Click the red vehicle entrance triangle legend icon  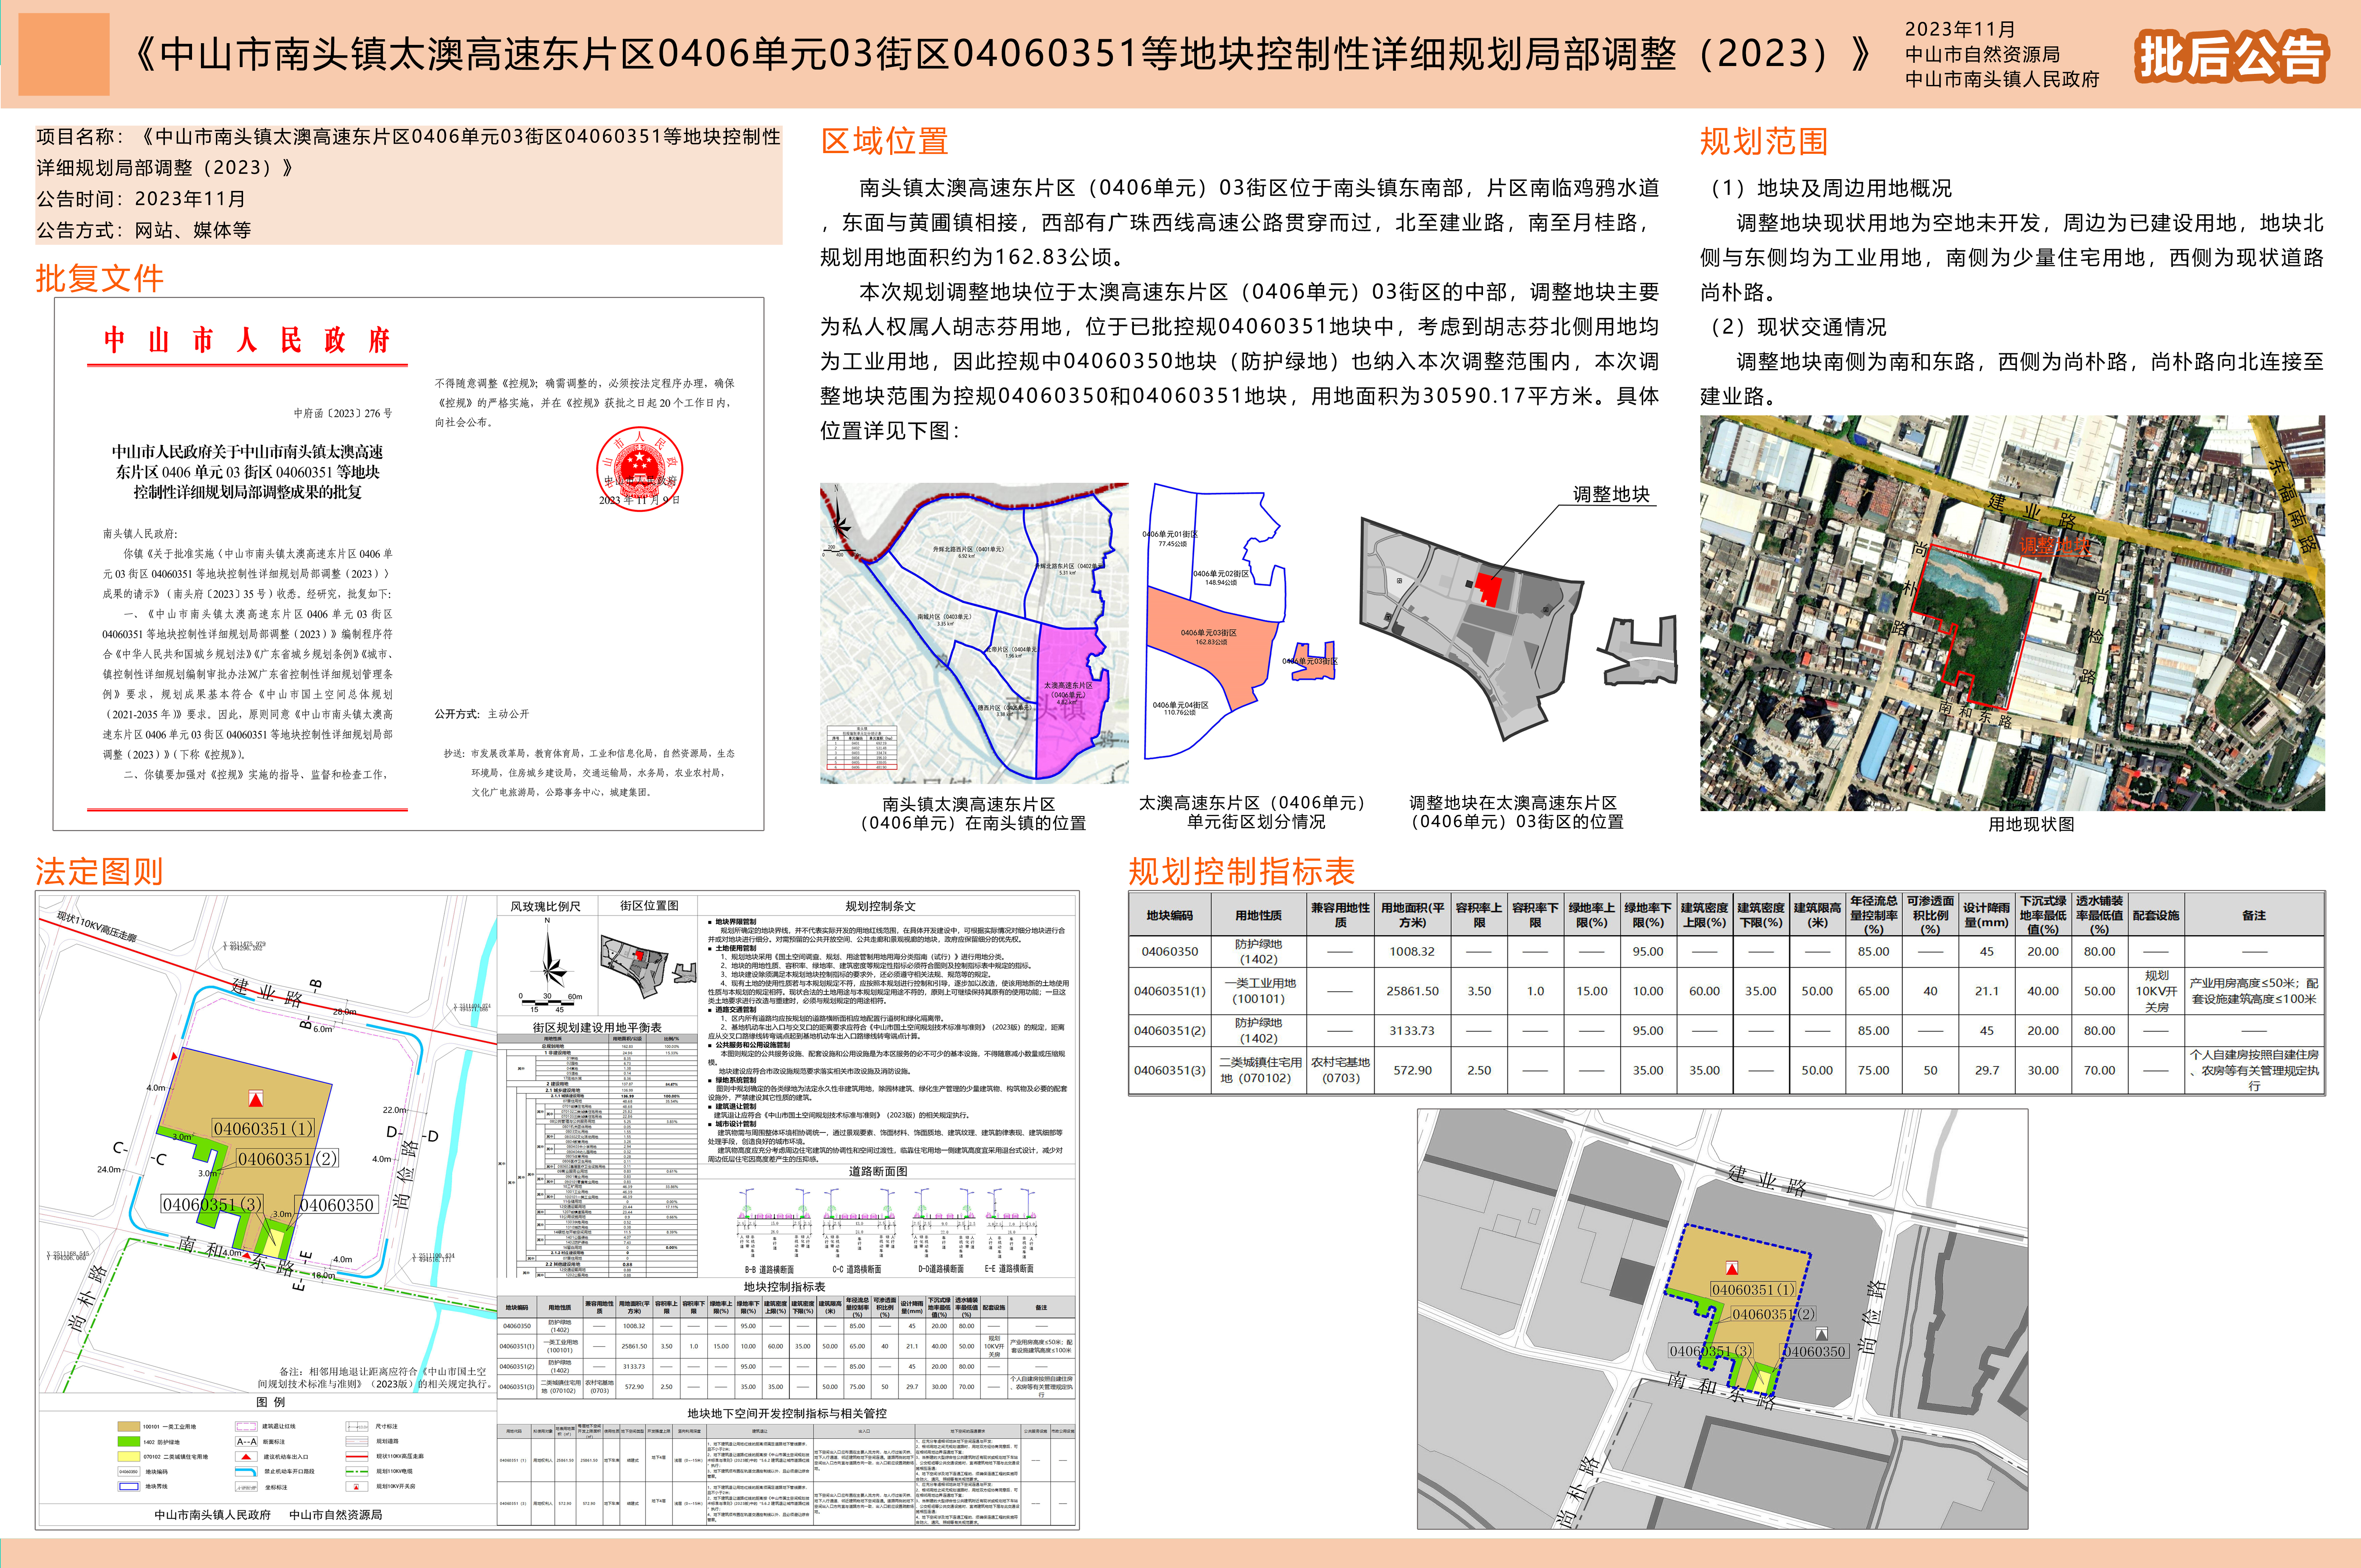click(x=246, y=1457)
